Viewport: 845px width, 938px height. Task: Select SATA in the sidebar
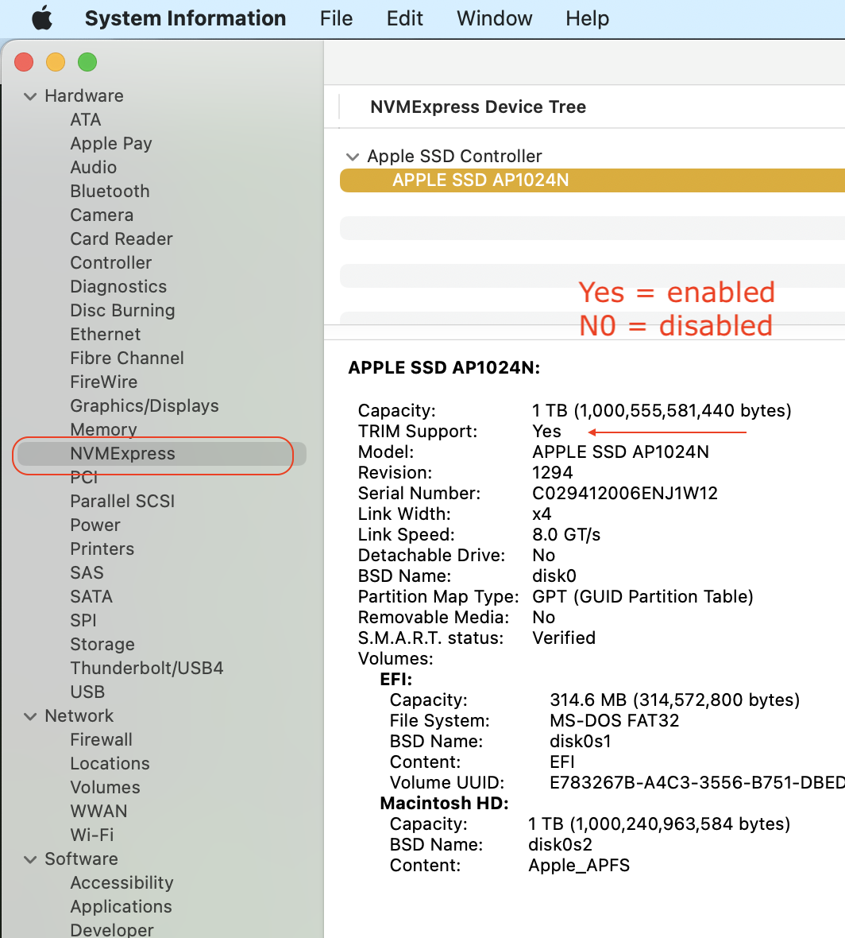[91, 597]
